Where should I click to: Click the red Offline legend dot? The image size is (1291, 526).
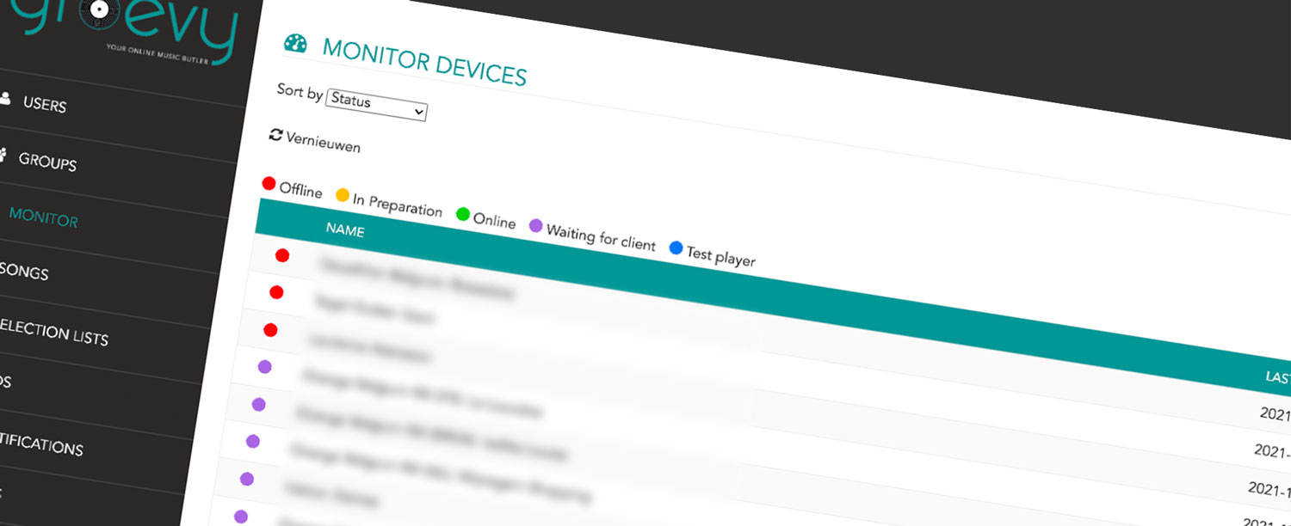pos(269,184)
